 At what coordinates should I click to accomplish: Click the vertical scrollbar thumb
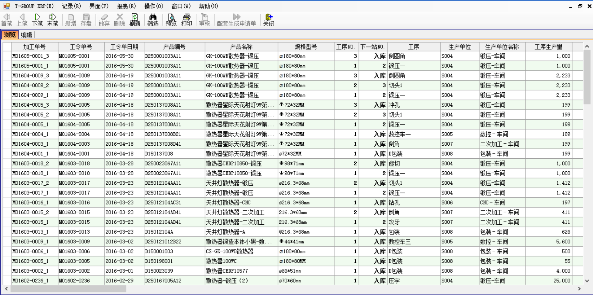point(587,77)
